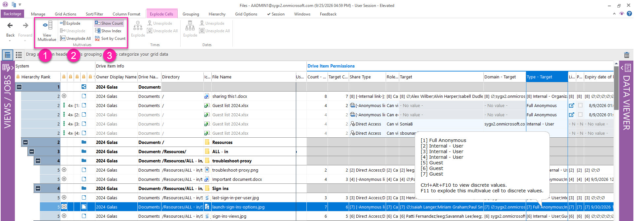The width and height of the screenshot is (634, 221).
Task: Go Back using the back arrow
Action: click(x=10, y=26)
